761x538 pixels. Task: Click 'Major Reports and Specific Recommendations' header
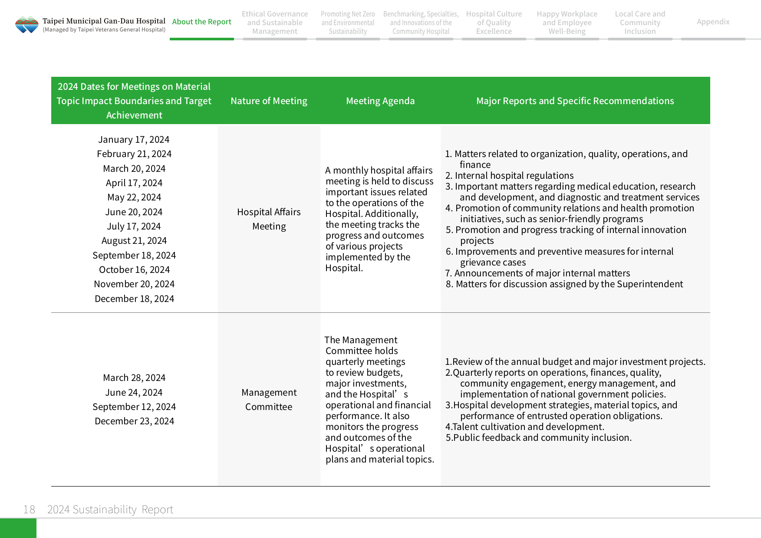tap(575, 101)
